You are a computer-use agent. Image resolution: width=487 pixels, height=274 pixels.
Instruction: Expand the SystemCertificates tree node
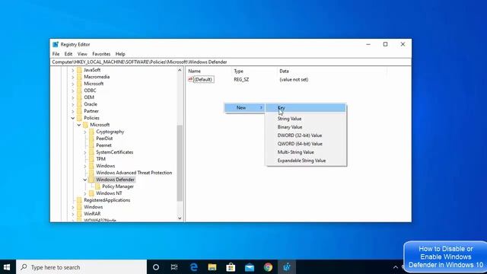click(84, 152)
